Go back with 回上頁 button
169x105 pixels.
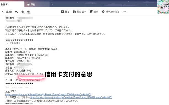7,12
